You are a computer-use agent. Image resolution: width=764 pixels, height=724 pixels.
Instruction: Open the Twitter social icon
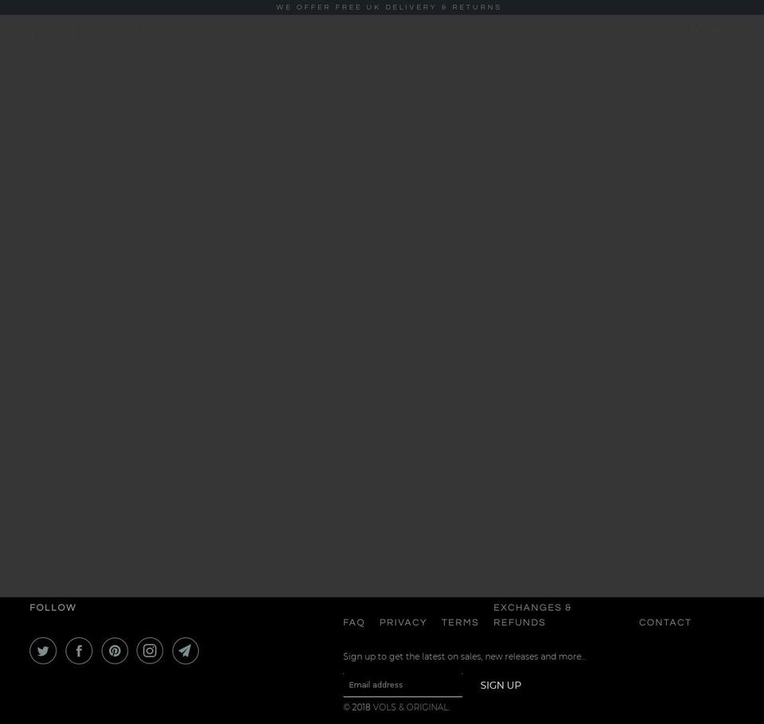click(43, 651)
